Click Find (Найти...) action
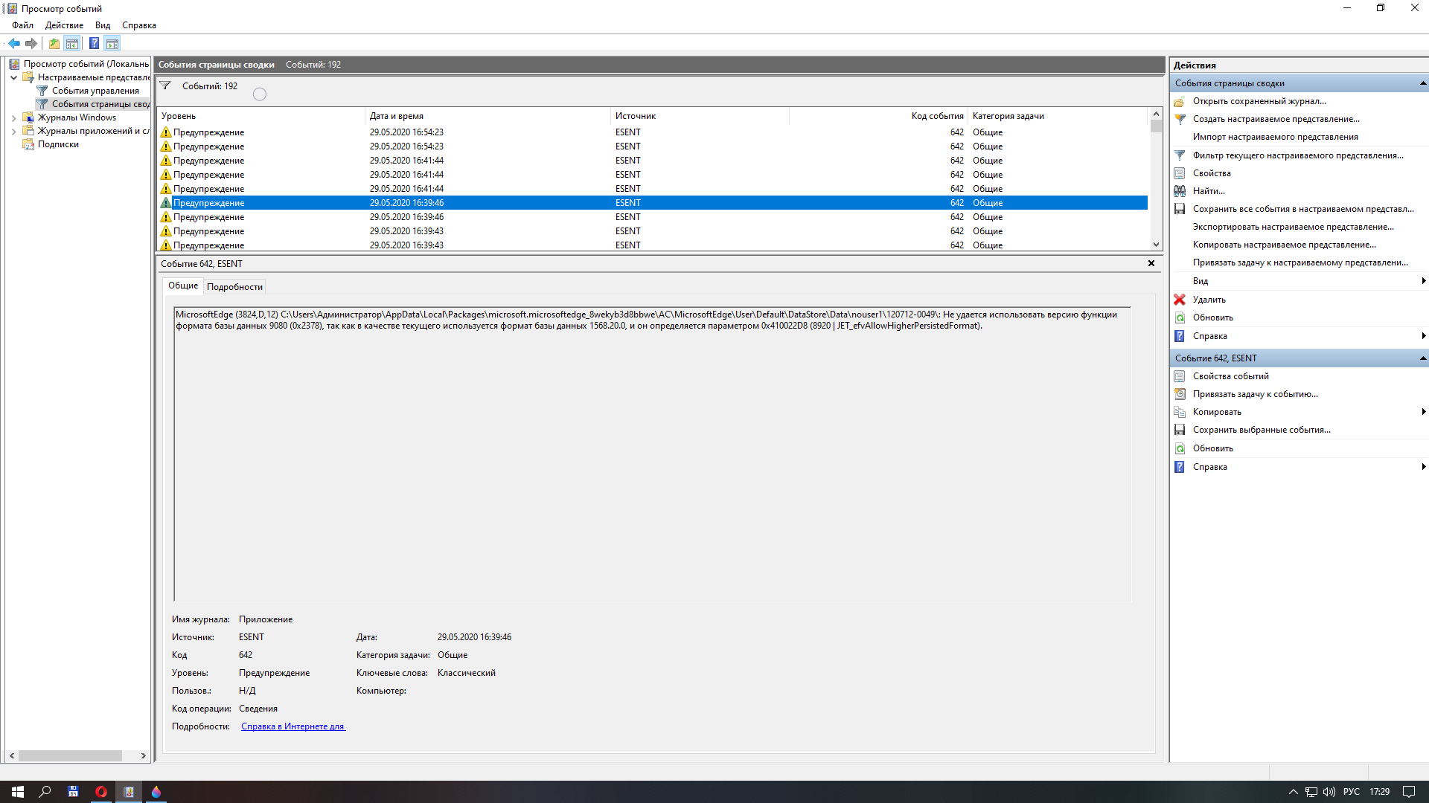1429x803 pixels. coord(1209,191)
